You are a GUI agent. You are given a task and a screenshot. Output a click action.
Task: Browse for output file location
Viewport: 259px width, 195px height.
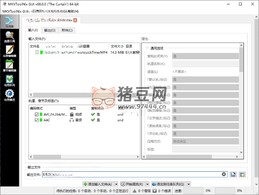[x=233, y=174]
